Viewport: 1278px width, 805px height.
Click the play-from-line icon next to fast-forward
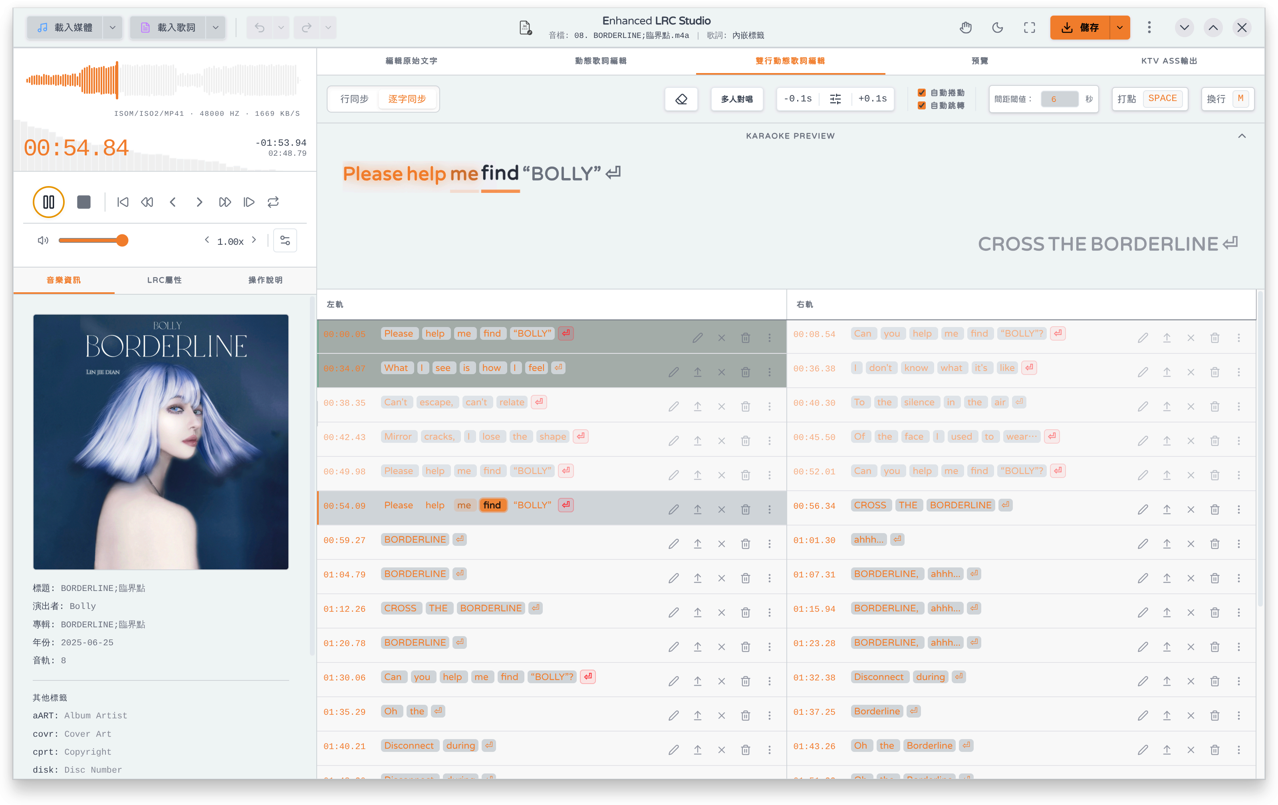pyautogui.click(x=249, y=202)
